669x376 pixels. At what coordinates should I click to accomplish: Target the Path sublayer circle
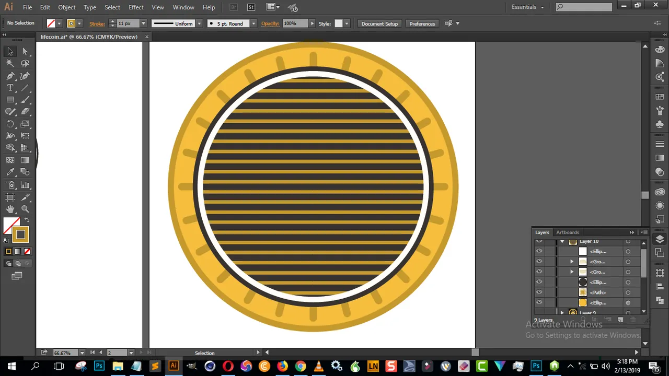628,292
